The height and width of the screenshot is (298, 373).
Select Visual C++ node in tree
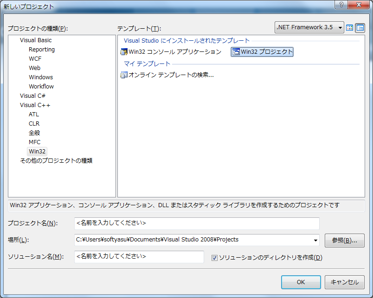pyautogui.click(x=35, y=105)
